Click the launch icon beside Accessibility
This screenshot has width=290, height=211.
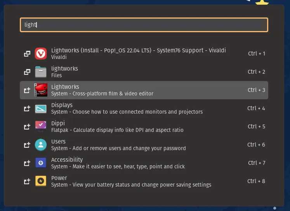click(x=27, y=163)
